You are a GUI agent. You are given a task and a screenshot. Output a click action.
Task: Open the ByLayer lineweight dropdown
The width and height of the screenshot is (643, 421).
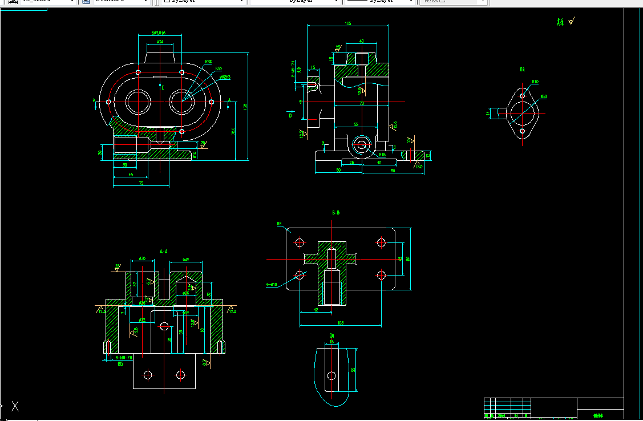click(380, 1)
